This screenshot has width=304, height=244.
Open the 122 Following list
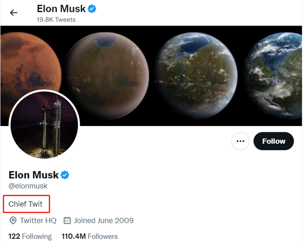click(30, 236)
